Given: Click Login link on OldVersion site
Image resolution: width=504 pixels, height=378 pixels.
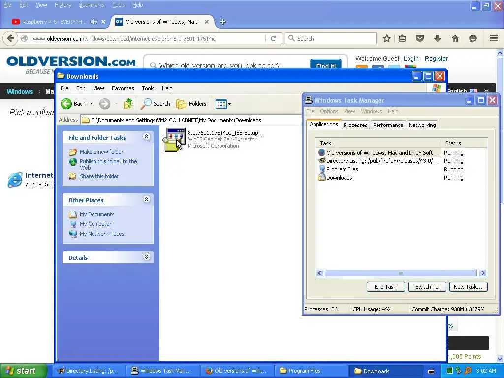Looking at the screenshot, I should pyautogui.click(x=411, y=58).
